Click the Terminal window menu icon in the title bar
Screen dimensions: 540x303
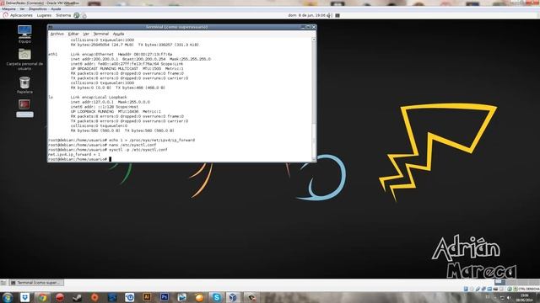[x=51, y=27]
